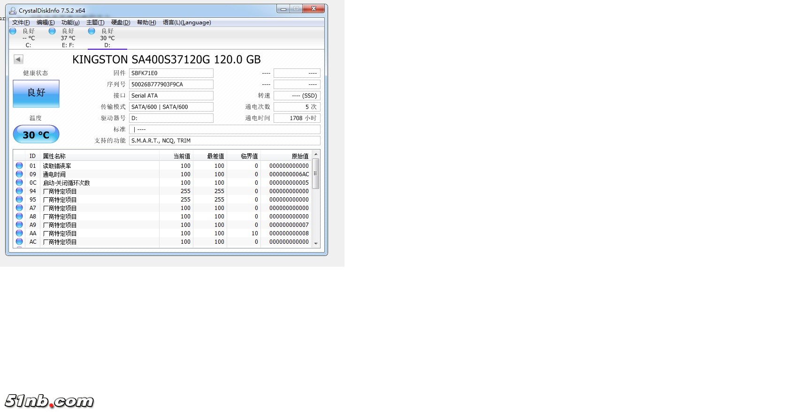The width and height of the screenshot is (803, 412).
Task: Click the KINGSTON SA400S37120G 120.0 GB title
Action: 167,60
